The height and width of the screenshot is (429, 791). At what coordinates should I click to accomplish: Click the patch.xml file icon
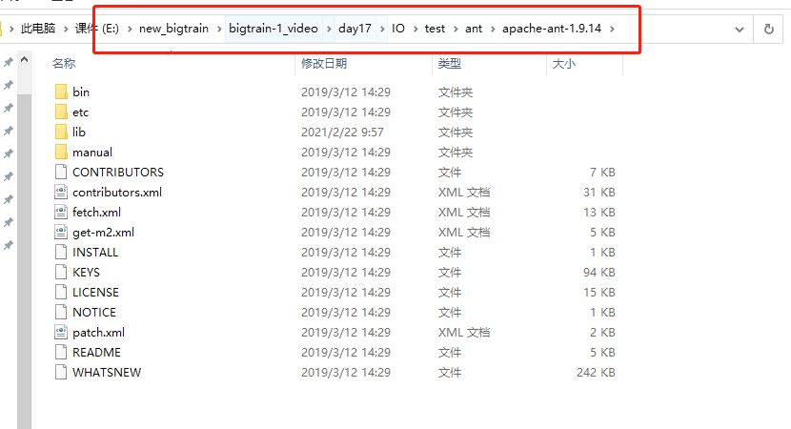pyautogui.click(x=61, y=332)
